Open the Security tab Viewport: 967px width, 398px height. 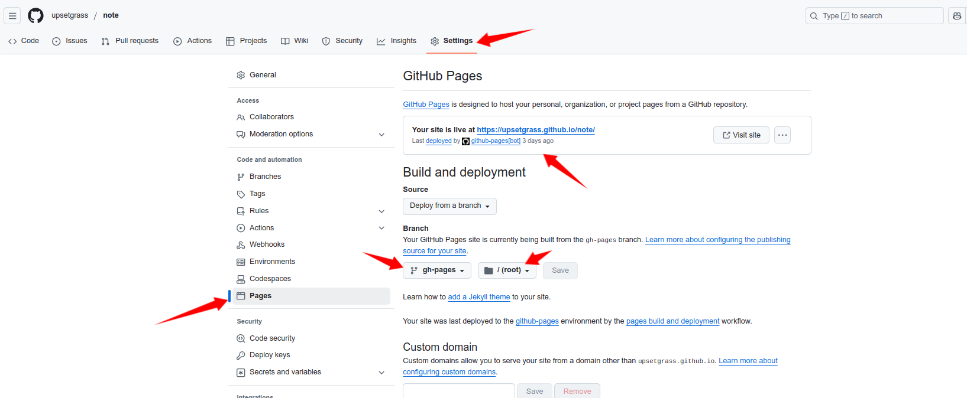click(342, 41)
